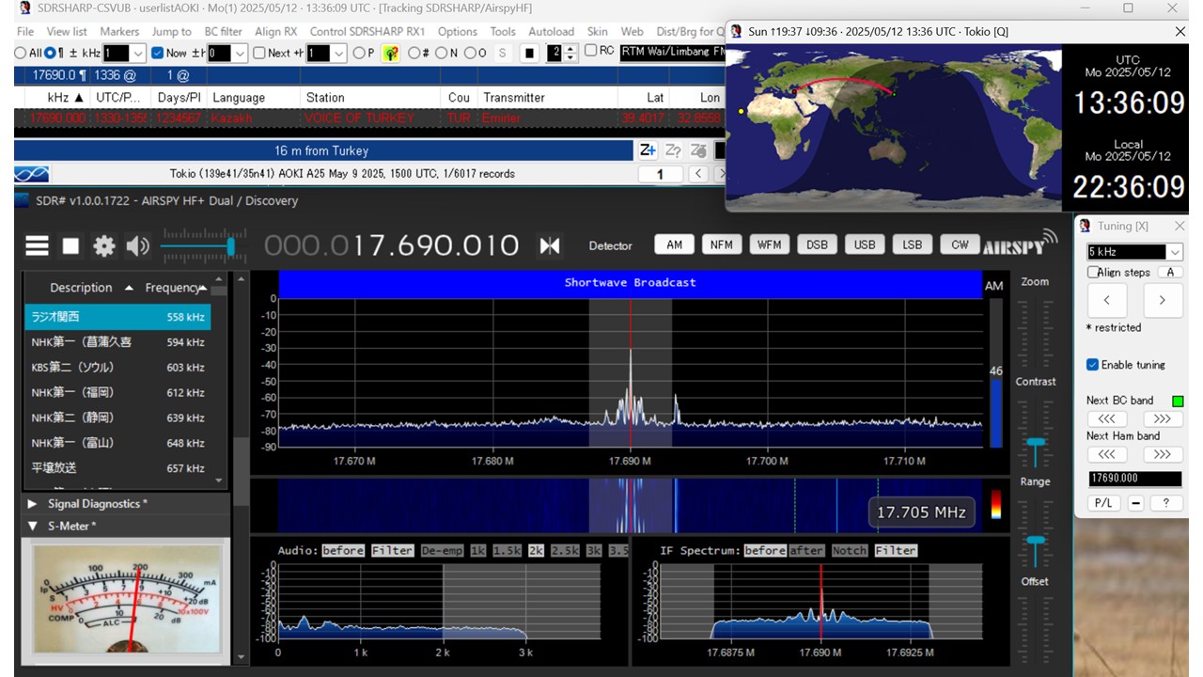
Task: Open the BC filter menu
Action: pos(224,31)
